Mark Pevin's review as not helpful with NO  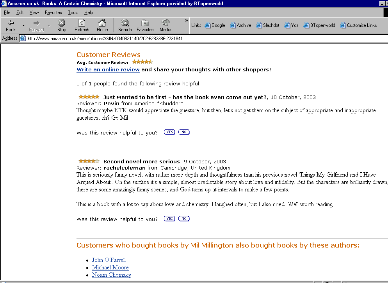point(184,132)
